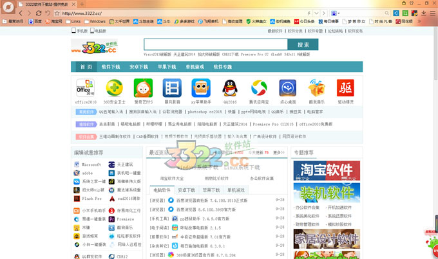438x259 pixels.
Task: Click the browser logo at top-left
Action: pyautogui.click(x=8, y=7)
